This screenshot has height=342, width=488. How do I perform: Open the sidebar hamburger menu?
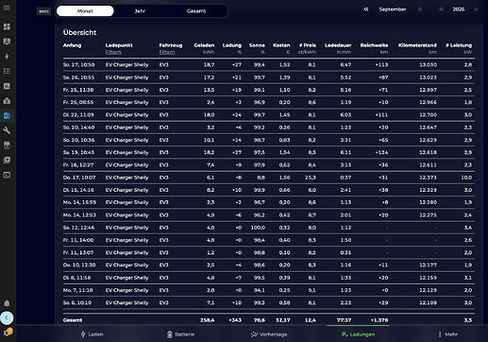click(7, 8)
